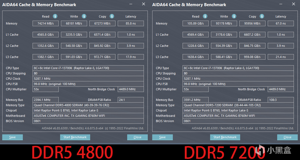Select memory latency value 85.8 ns
The image size is (300, 160).
click(x=131, y=24)
